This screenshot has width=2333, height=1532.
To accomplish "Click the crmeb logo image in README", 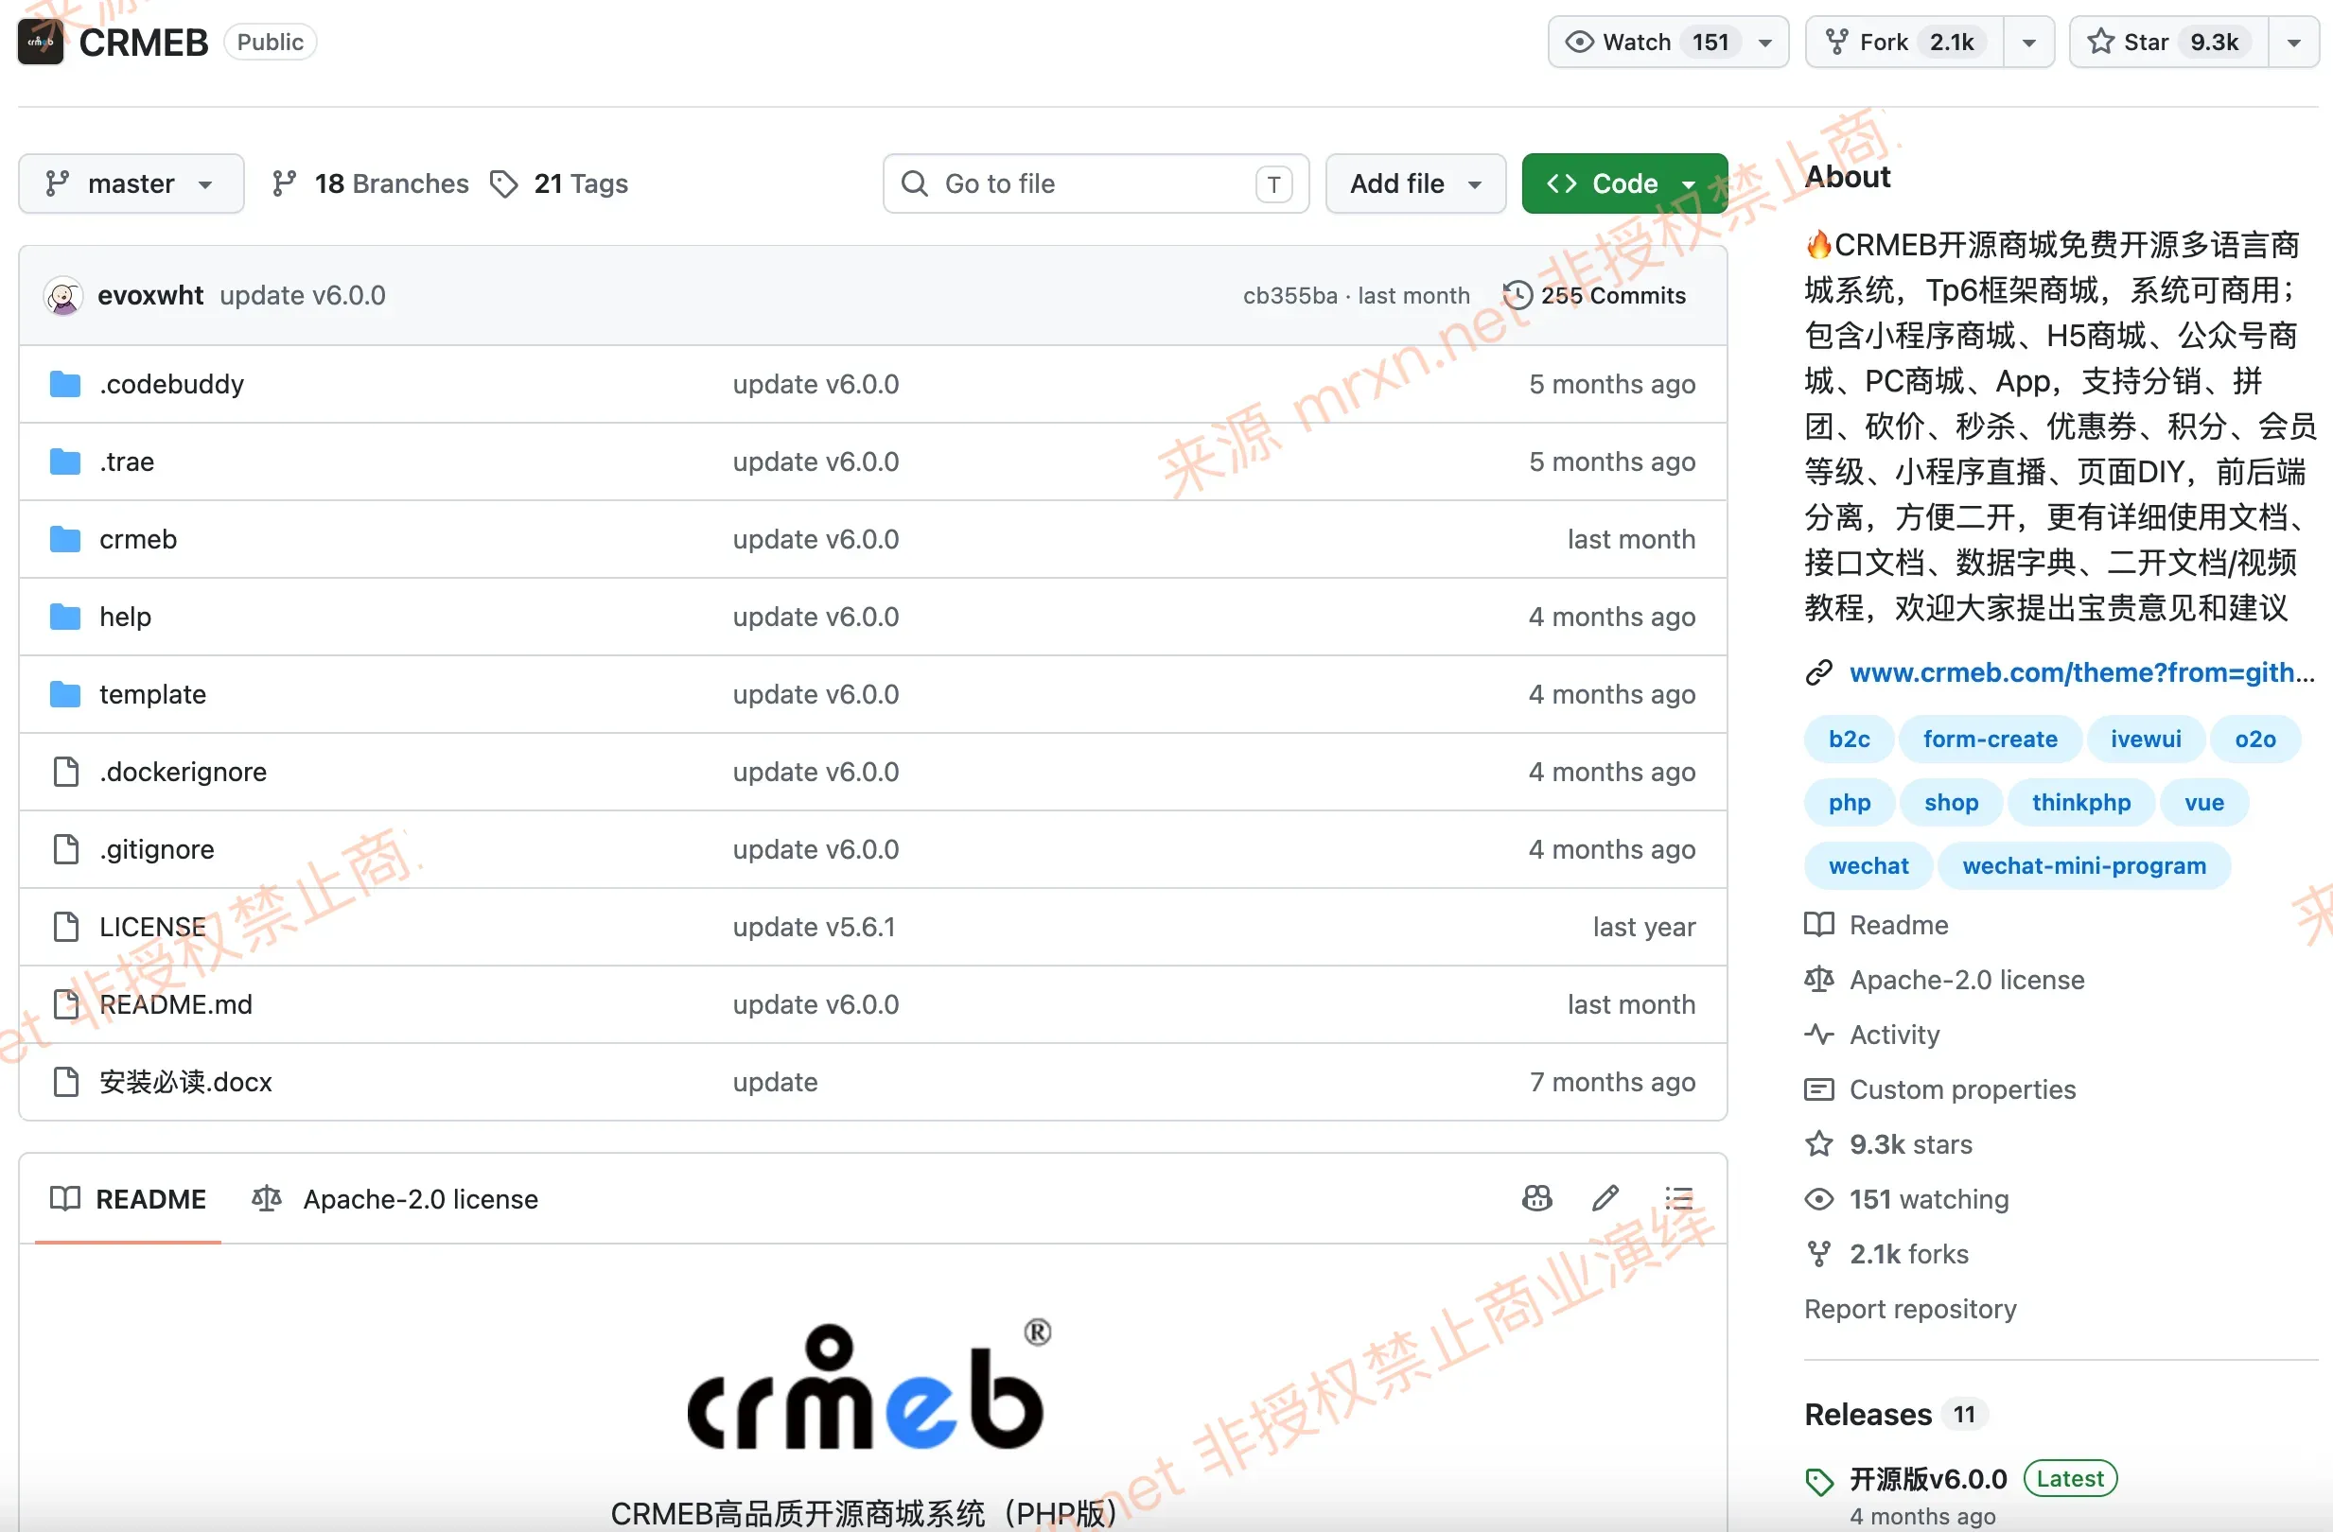I will pos(868,1386).
